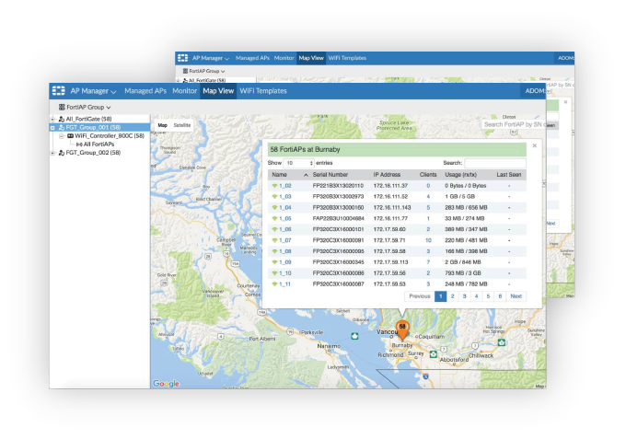
Task: Open Monitor tab in the back window
Action: [x=284, y=58]
